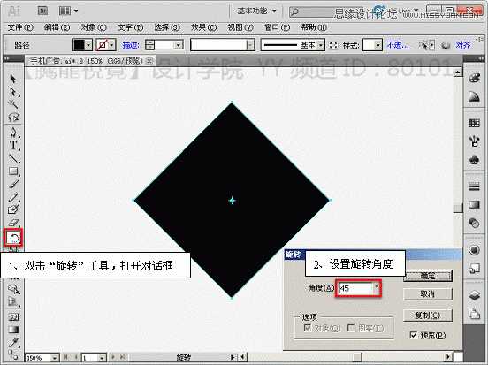Select the Gradient tool in toolbox
The height and width of the screenshot is (365, 488).
(x=12, y=330)
